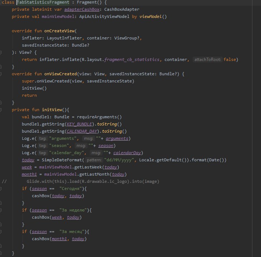Click the lateinit keyword
The image size is (261, 257).
[x=42, y=10]
